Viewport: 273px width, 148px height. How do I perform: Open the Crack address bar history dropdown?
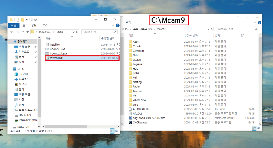[73, 32]
